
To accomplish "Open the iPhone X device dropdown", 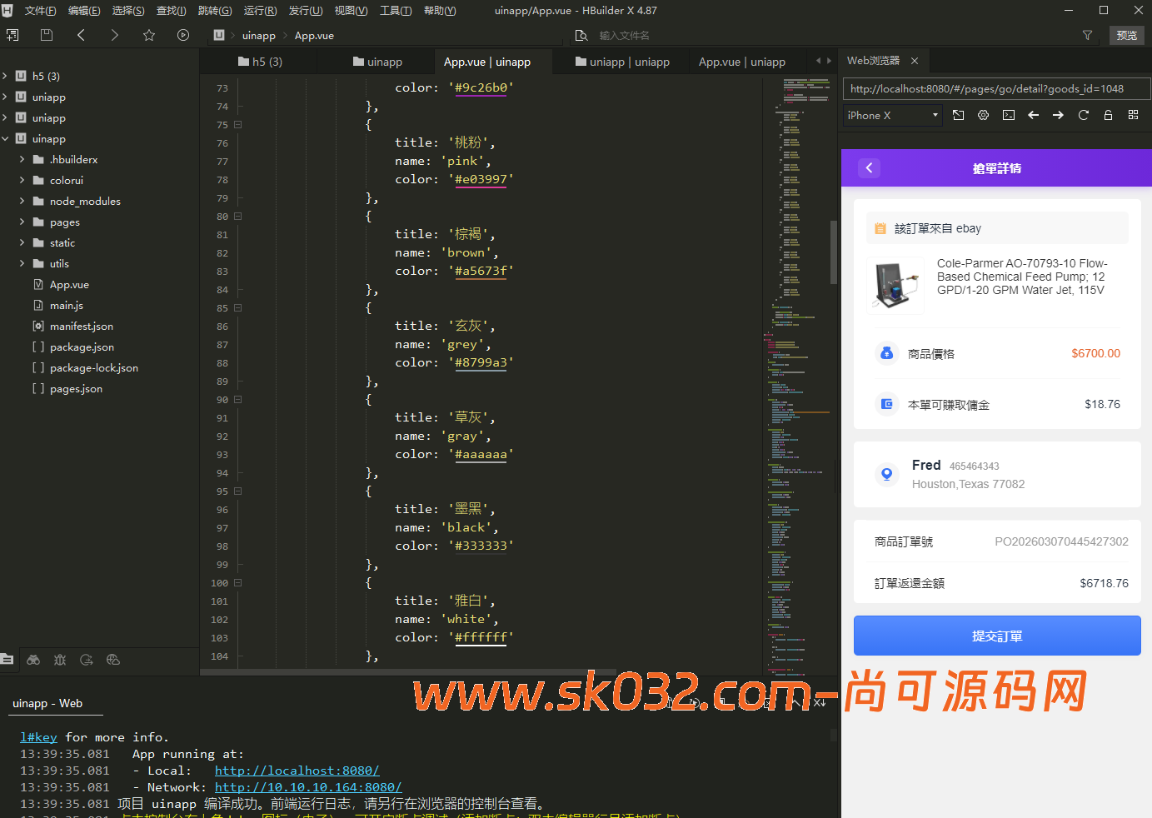I will [x=891, y=115].
